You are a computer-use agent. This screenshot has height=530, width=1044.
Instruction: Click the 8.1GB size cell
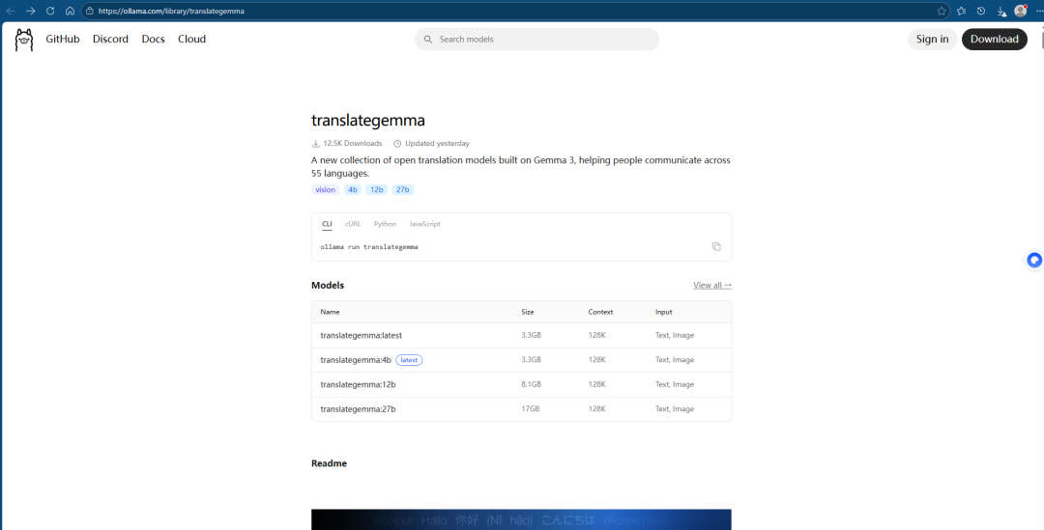click(x=532, y=384)
